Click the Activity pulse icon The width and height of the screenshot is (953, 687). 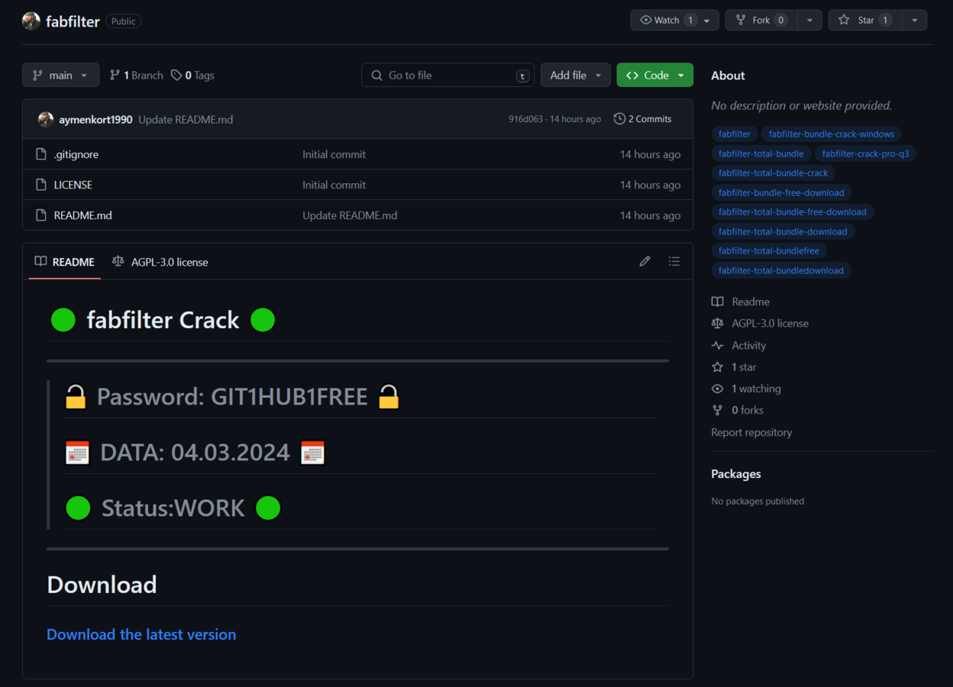(717, 345)
